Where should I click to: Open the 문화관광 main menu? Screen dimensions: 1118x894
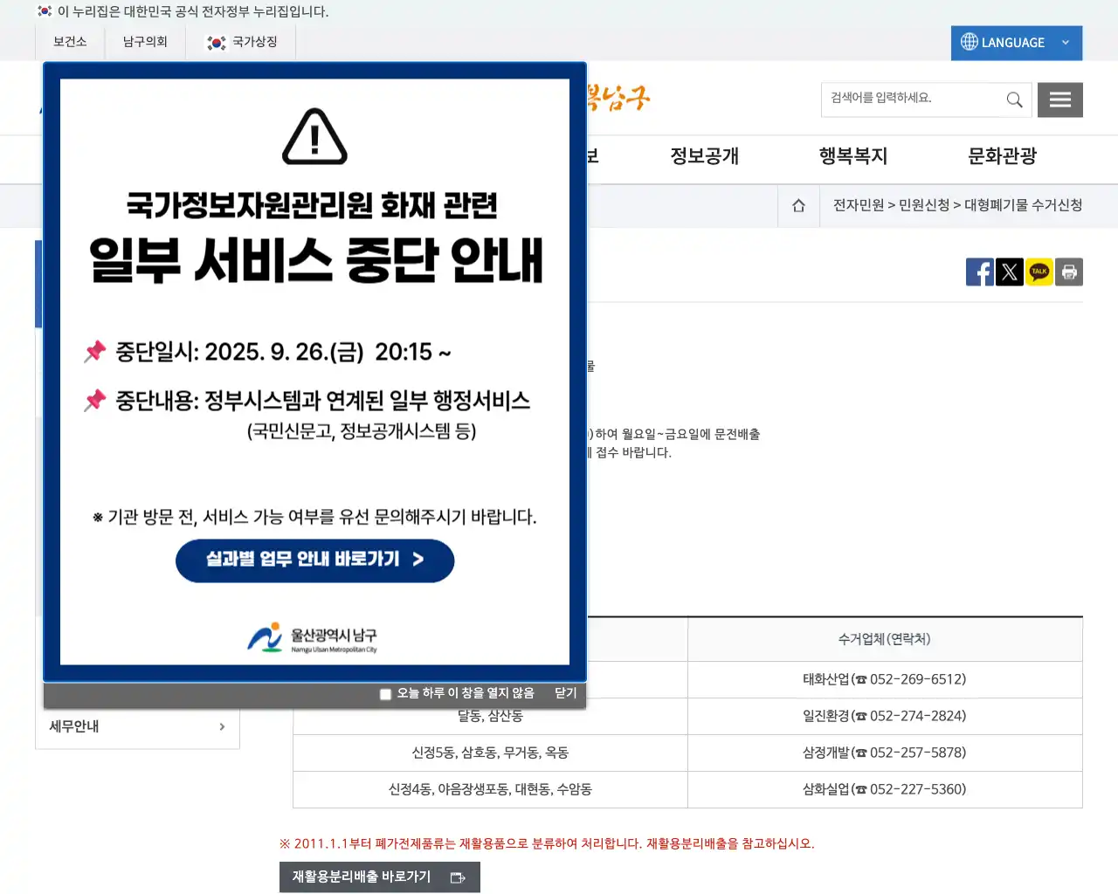[x=1003, y=156]
